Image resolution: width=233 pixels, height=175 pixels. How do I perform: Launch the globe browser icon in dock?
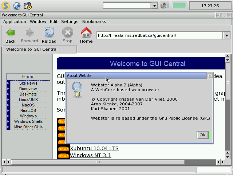coord(17,6)
